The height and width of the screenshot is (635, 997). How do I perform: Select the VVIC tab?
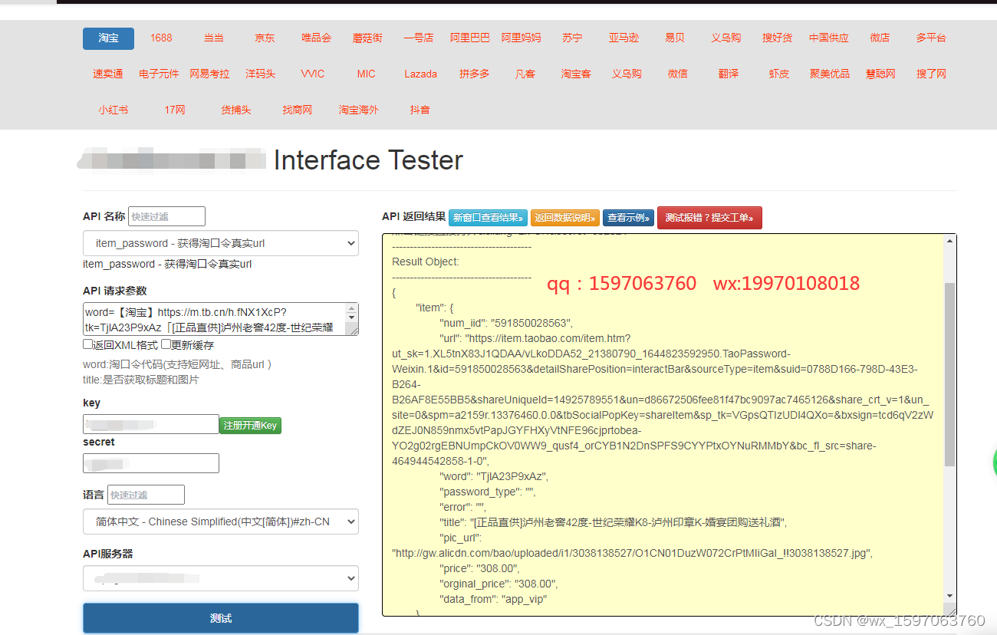point(312,74)
